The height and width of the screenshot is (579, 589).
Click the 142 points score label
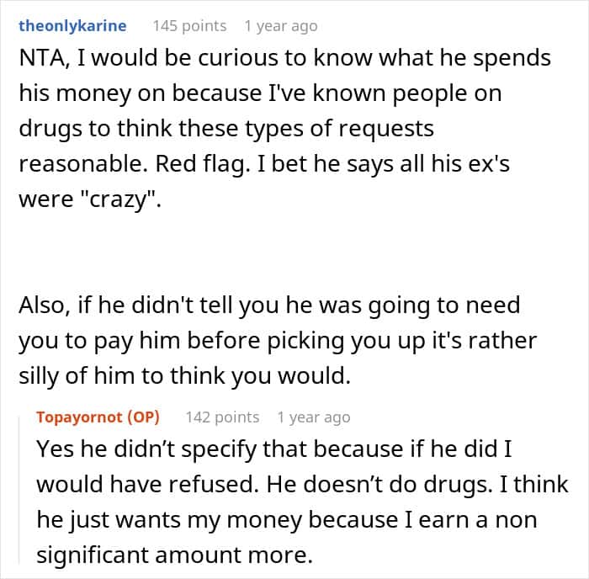click(x=222, y=417)
